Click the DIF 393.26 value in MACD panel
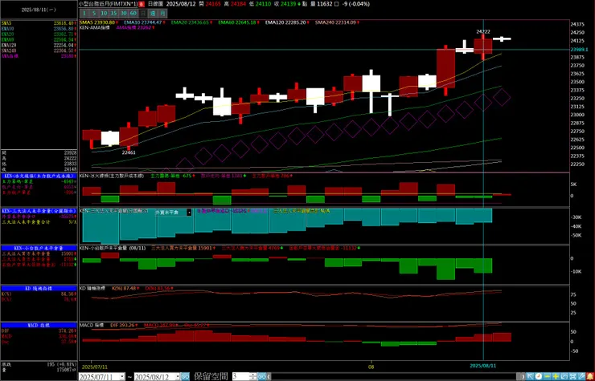595x381 pixels. (x=122, y=325)
